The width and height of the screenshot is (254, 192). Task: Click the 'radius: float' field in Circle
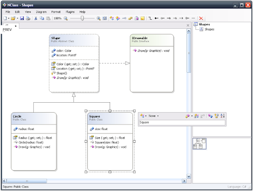click(x=26, y=129)
